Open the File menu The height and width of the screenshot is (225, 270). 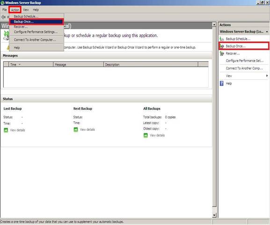[x=5, y=10]
